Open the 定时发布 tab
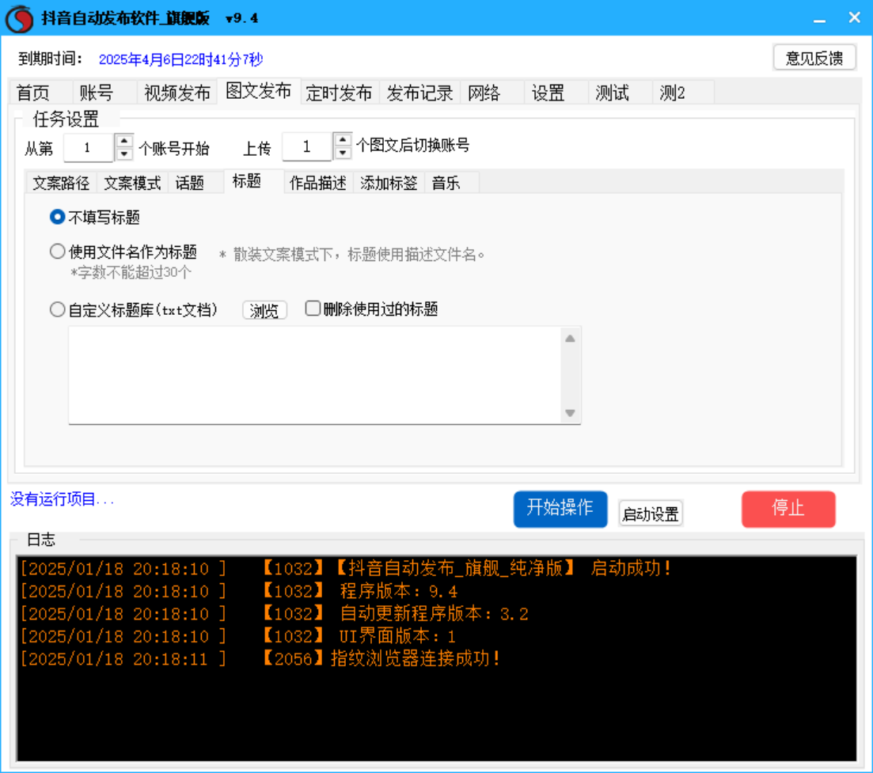Viewport: 873px width, 773px height. pos(339,93)
